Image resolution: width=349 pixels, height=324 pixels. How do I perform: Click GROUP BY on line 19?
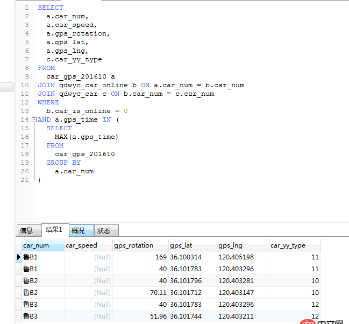coord(63,163)
